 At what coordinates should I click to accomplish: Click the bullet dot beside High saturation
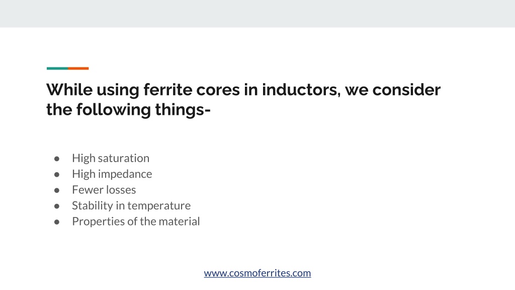[57, 159]
